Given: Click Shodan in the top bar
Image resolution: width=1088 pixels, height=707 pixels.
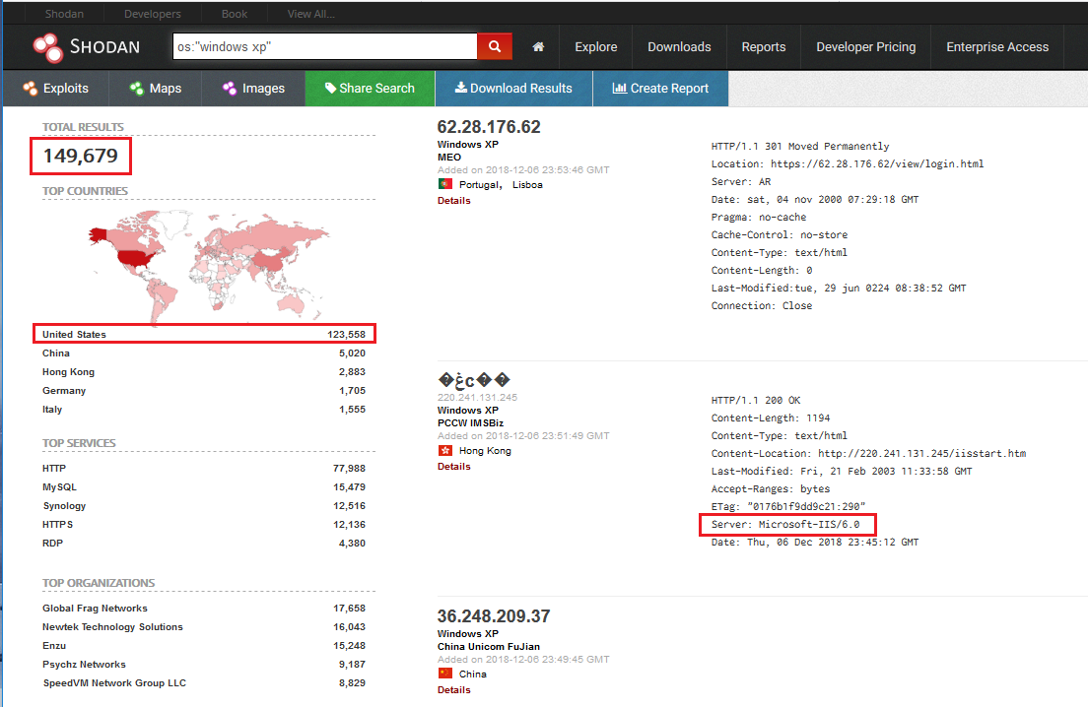Looking at the screenshot, I should [x=64, y=14].
